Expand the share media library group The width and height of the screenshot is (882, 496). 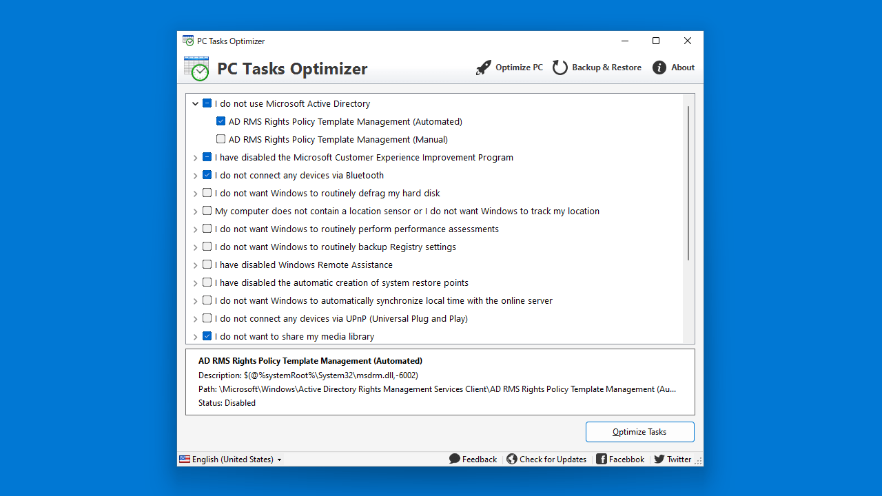pos(195,337)
